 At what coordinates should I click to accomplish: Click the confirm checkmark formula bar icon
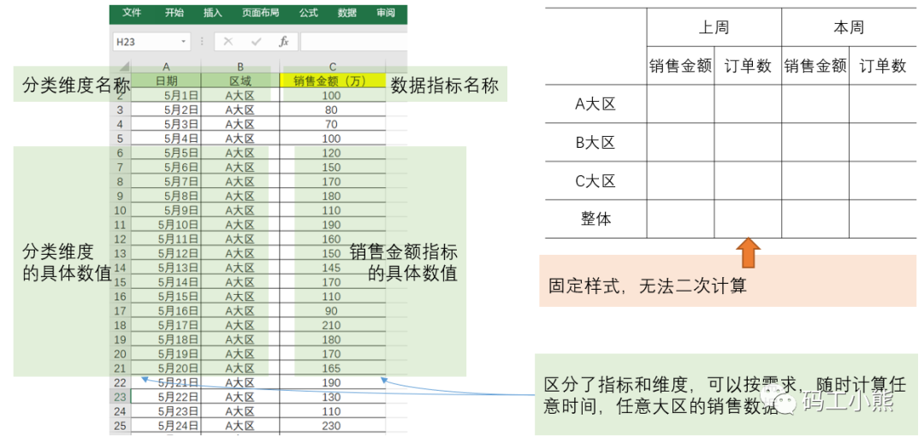tap(256, 42)
